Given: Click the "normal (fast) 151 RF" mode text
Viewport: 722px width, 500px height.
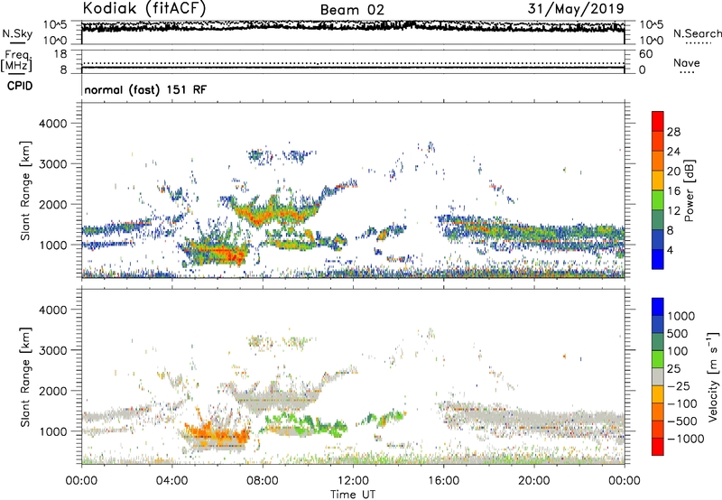Looking at the screenshot, I should click(x=145, y=89).
